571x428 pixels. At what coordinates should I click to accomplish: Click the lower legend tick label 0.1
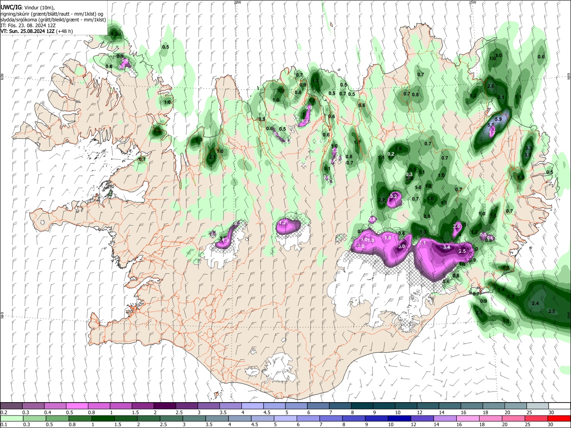tap(4, 424)
